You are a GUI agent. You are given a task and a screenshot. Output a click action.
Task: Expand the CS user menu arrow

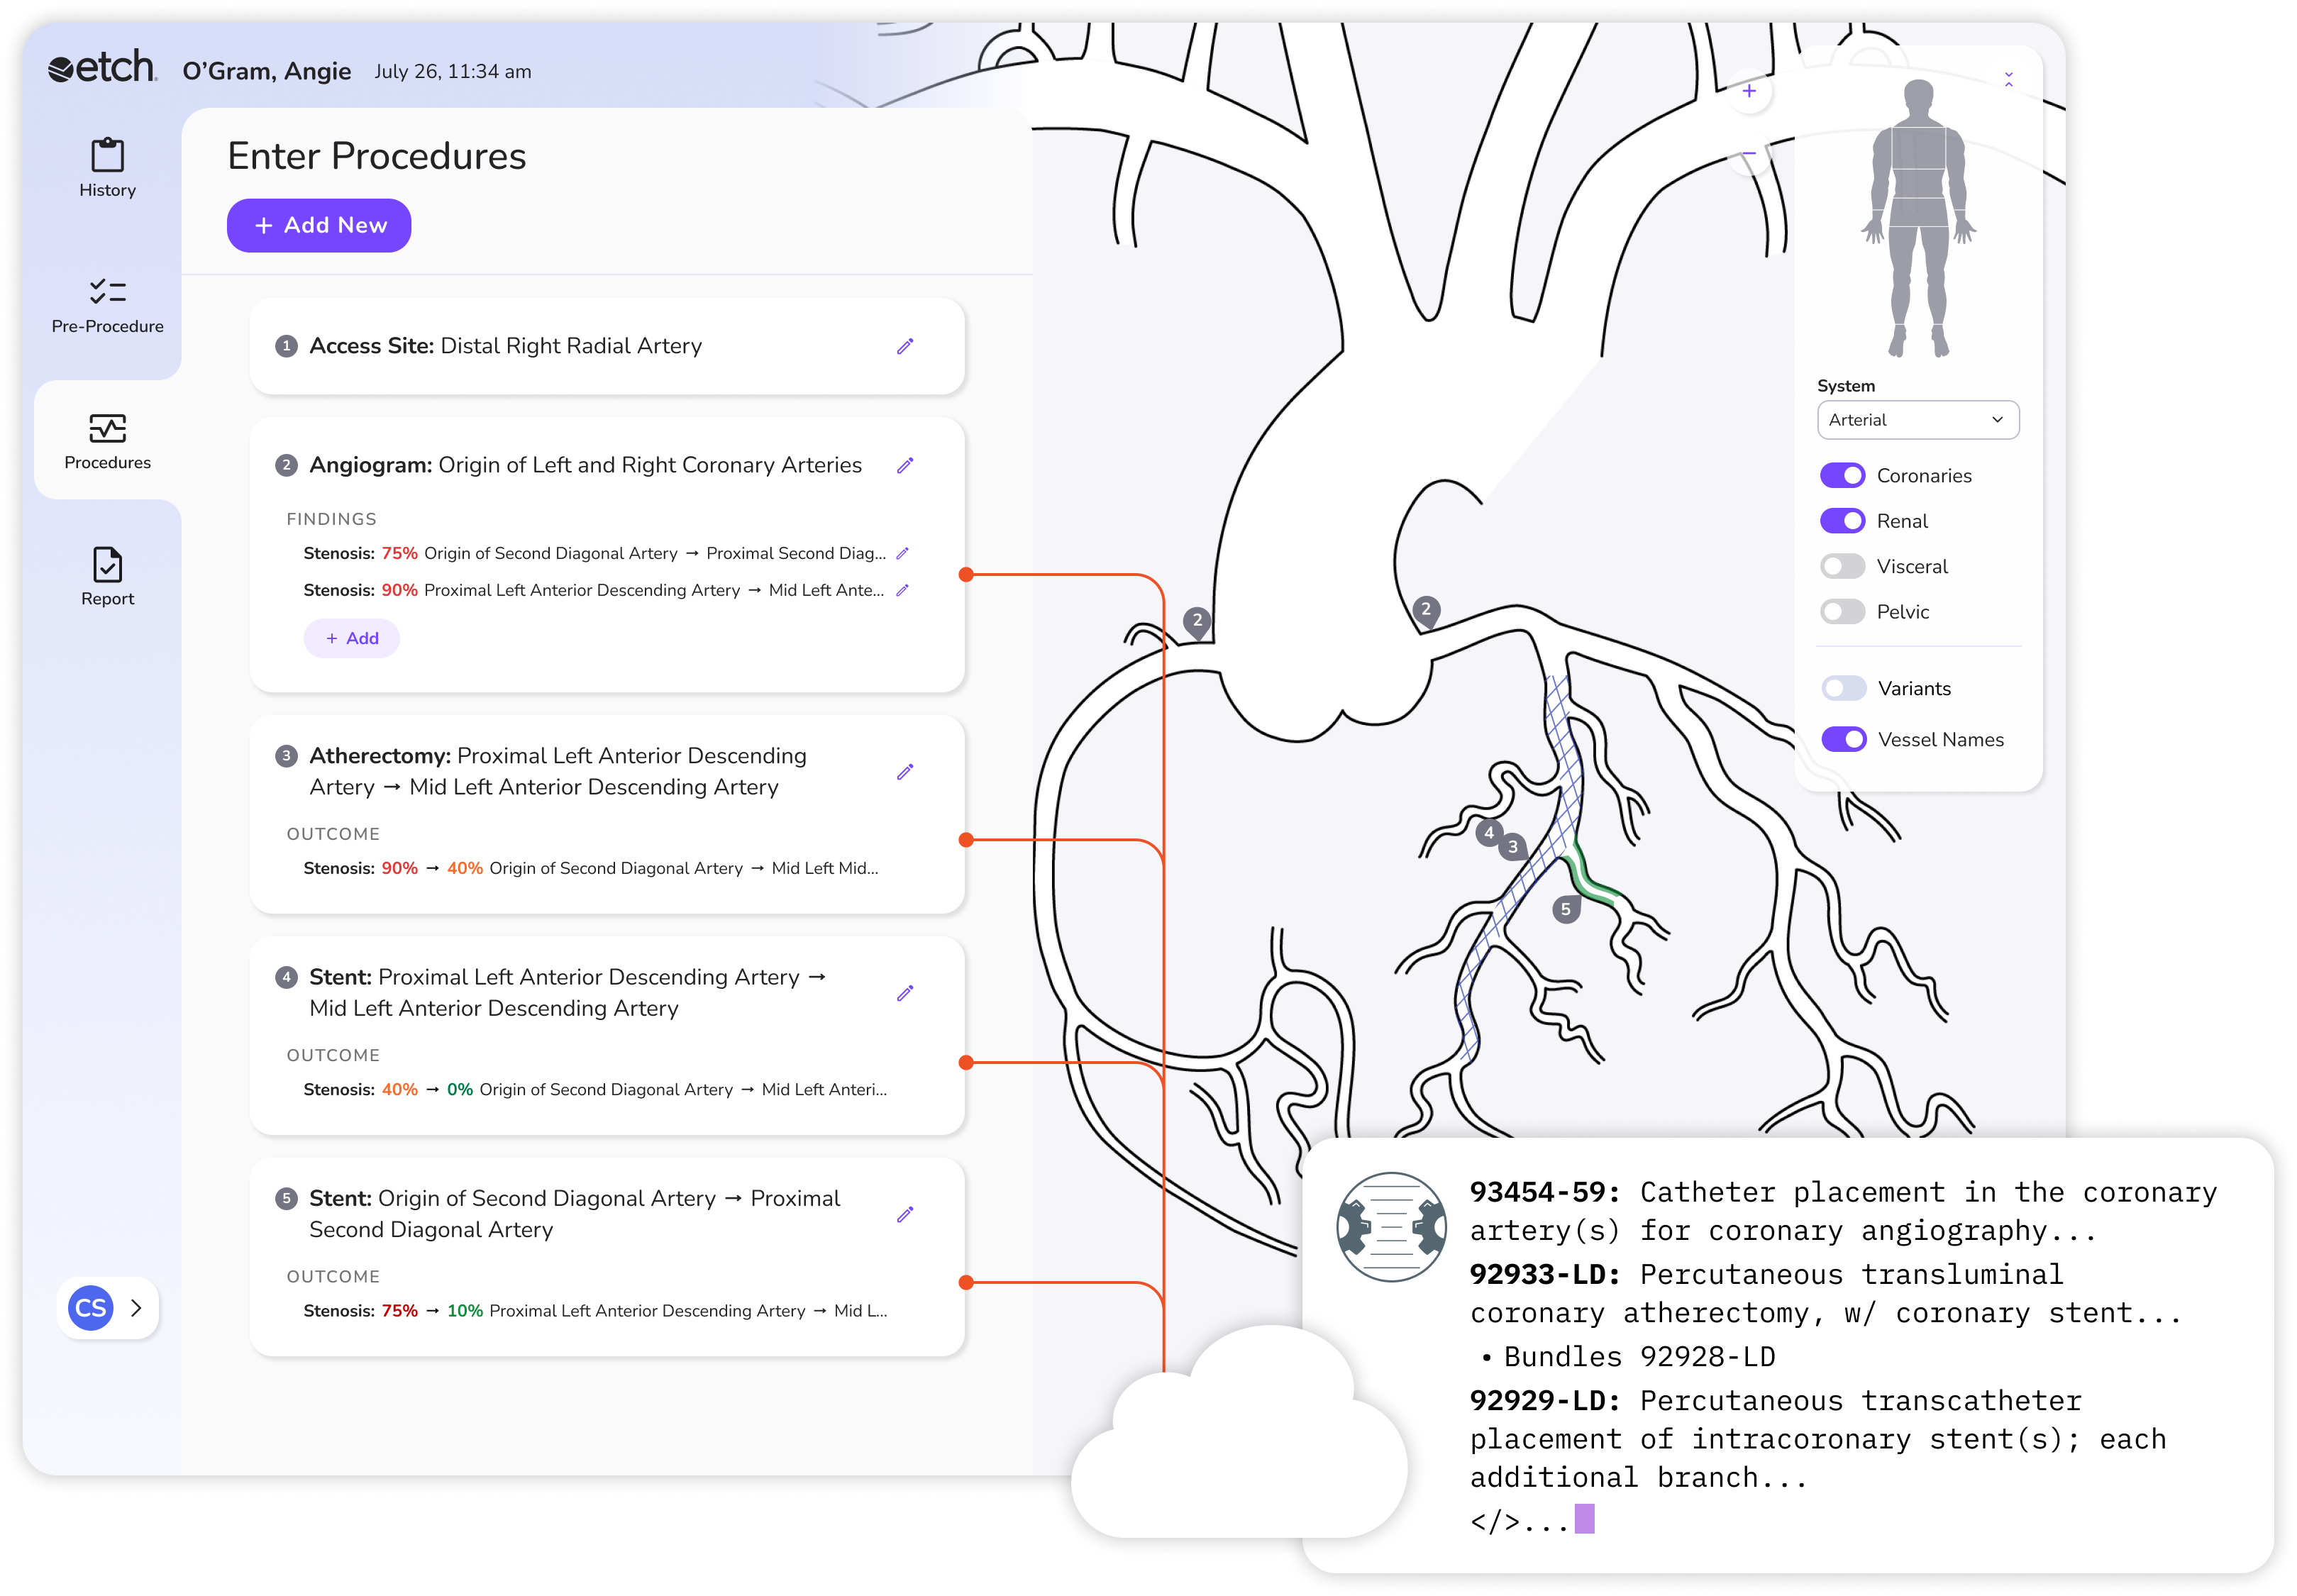137,1308
